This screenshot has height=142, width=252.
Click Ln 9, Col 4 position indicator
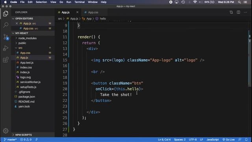pyautogui.click(x=164, y=140)
